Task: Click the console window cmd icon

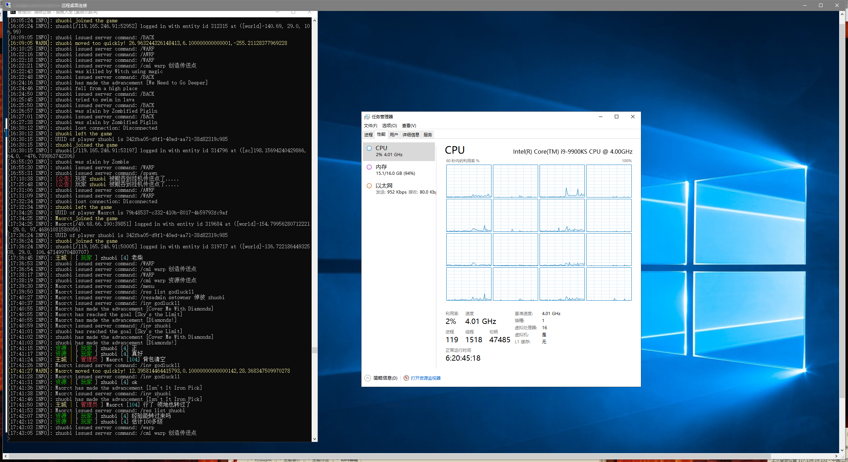Action: point(13,12)
